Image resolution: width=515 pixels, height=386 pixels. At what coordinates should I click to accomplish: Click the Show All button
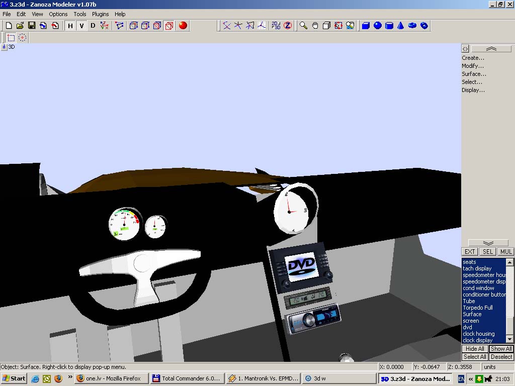coord(501,349)
